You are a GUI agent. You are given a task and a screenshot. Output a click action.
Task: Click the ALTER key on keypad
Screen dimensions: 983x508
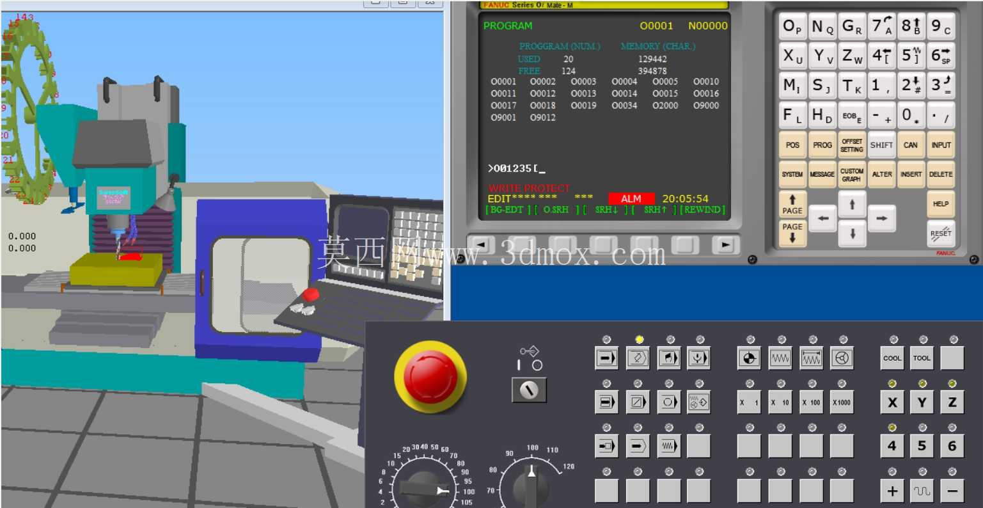tap(881, 174)
